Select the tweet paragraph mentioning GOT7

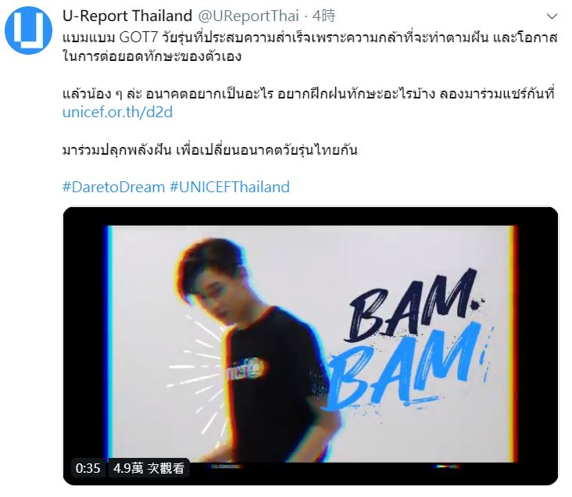(x=309, y=47)
